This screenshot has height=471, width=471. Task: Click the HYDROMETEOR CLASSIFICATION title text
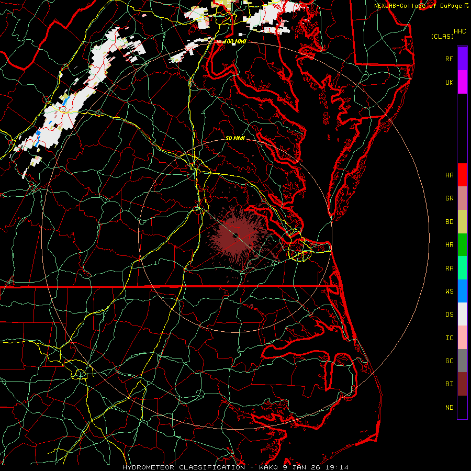tap(184, 467)
